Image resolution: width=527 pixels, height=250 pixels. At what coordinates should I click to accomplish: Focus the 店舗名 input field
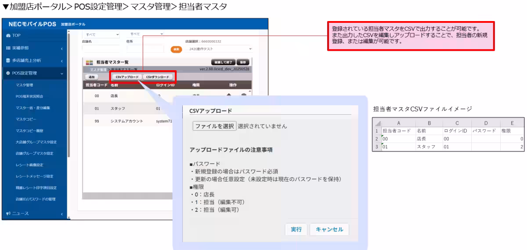pos(101,49)
